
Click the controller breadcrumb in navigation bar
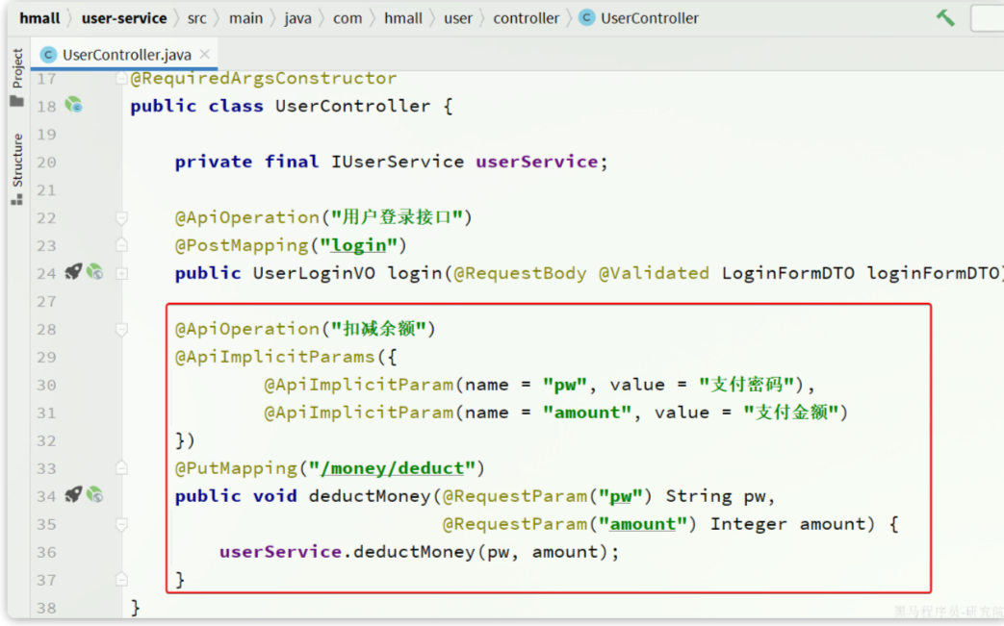coord(526,18)
